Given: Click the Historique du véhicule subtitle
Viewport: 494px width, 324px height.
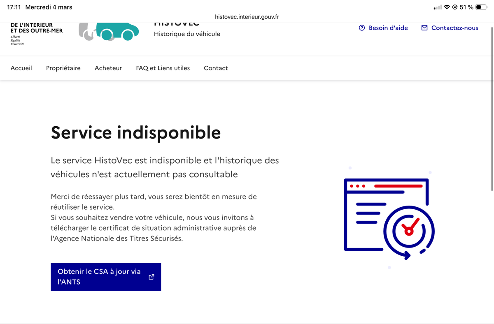Looking at the screenshot, I should (x=187, y=34).
